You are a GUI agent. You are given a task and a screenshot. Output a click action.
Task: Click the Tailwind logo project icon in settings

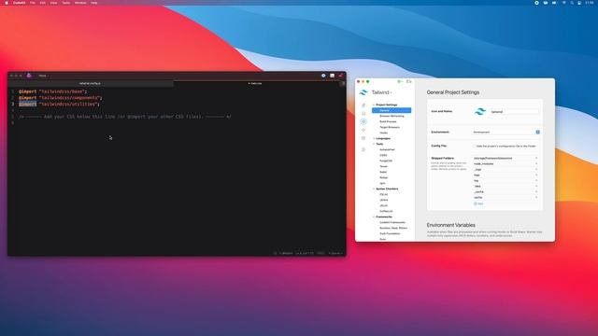point(479,112)
